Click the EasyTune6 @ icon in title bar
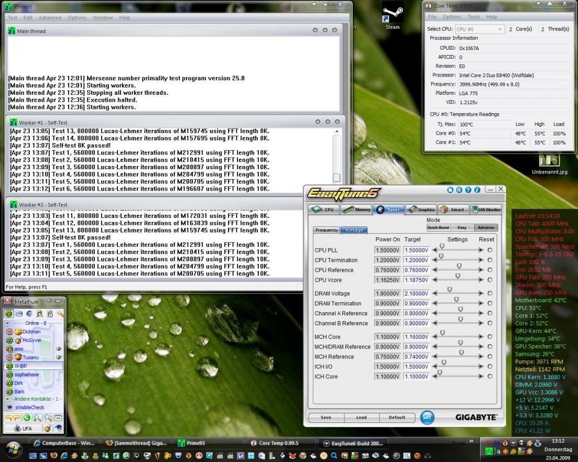This screenshot has width=578, height=462. (459, 190)
